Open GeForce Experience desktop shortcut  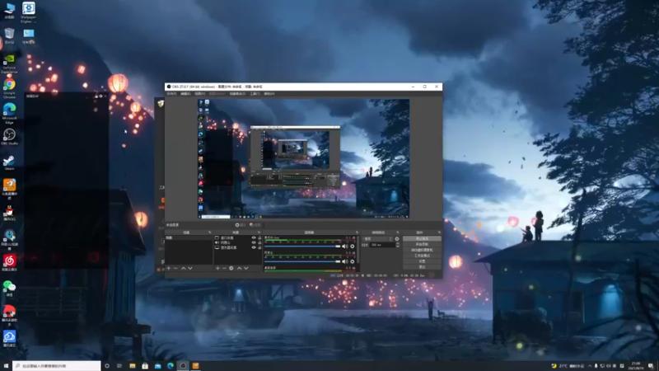coord(9,63)
